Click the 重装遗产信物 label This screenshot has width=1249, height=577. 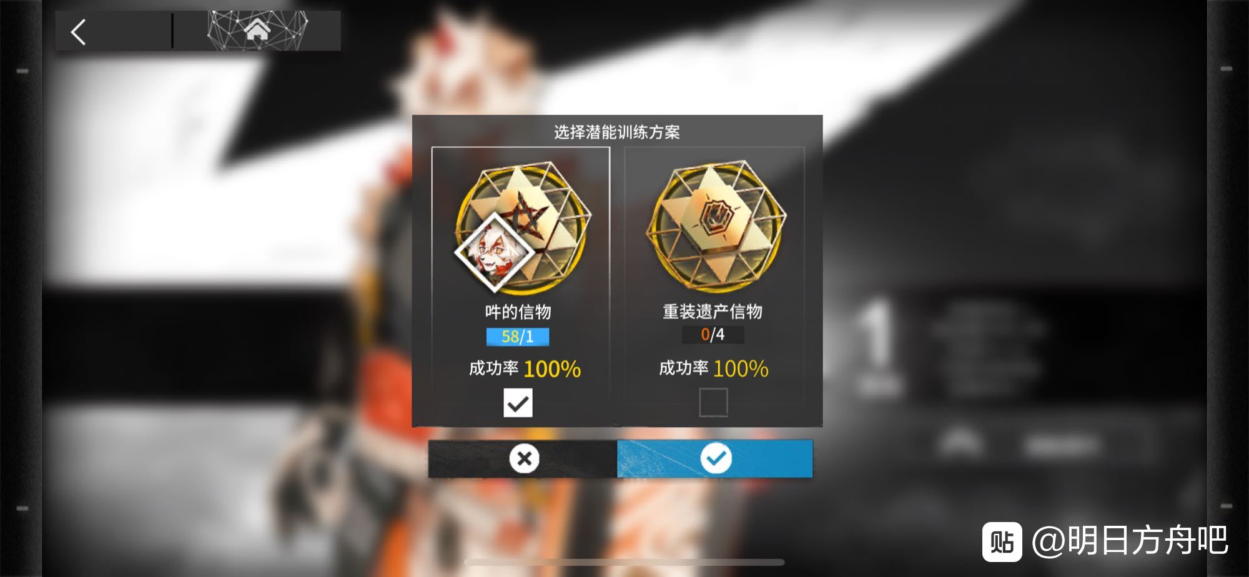point(713,311)
